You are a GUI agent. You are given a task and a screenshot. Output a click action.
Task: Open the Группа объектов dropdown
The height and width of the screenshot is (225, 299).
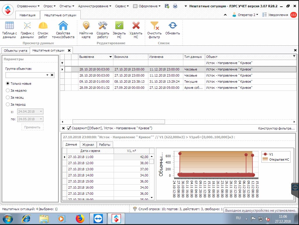[x=47, y=75]
